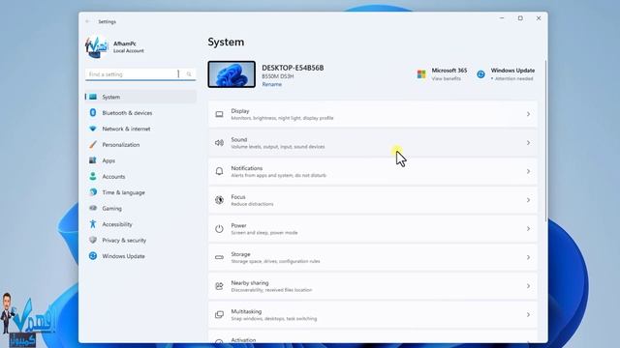Expand the Notifications row chevron
The height and width of the screenshot is (348, 620).
click(528, 171)
